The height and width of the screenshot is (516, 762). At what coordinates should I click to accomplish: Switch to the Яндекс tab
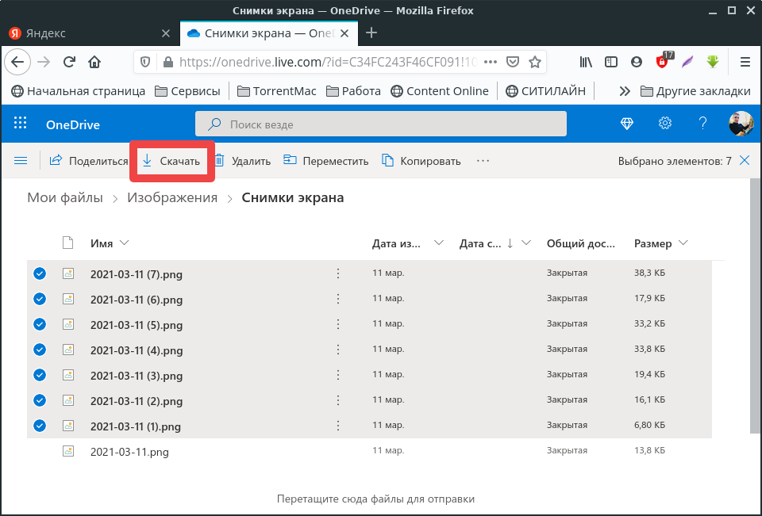pyautogui.click(x=86, y=33)
